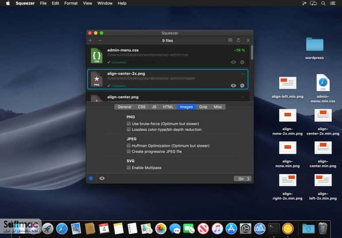
Task: Open the Window menu
Action: tap(105, 3)
